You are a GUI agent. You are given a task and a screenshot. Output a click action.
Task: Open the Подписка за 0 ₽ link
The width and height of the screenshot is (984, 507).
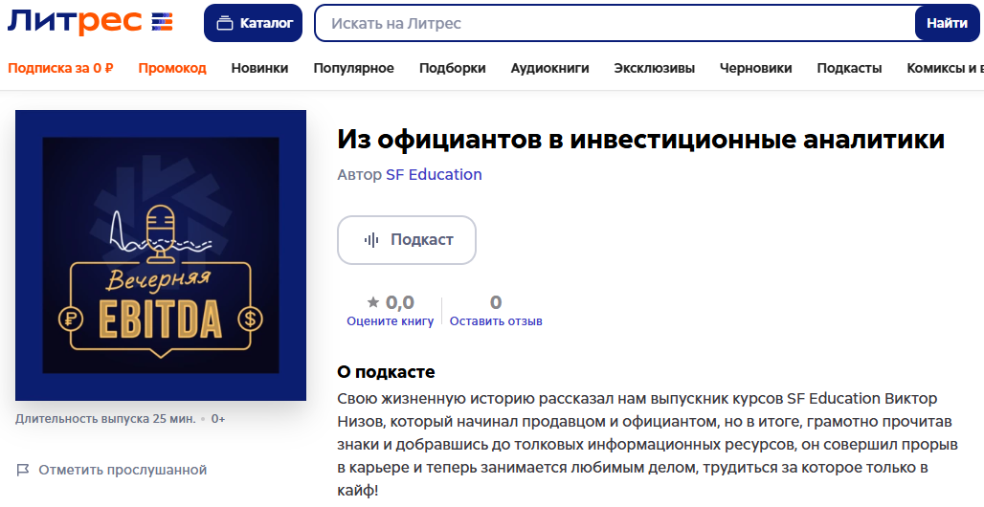coord(61,68)
